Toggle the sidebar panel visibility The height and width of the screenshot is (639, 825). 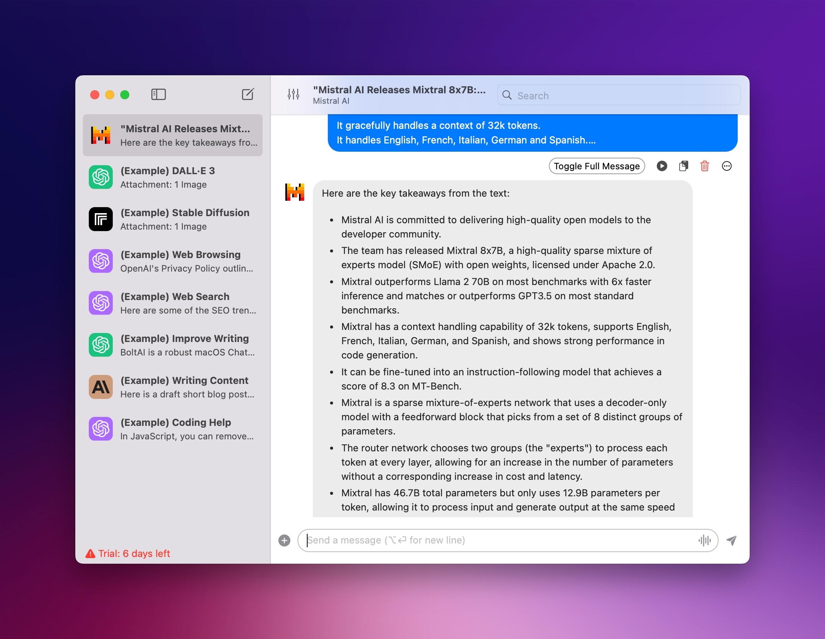(x=158, y=94)
